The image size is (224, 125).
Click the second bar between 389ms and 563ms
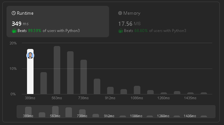(x=44, y=83)
